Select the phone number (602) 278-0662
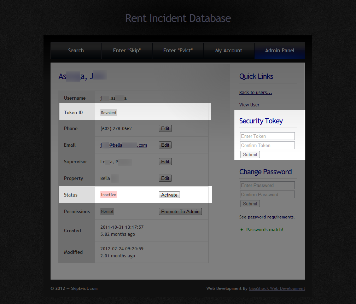This screenshot has width=356, height=304. [116, 129]
